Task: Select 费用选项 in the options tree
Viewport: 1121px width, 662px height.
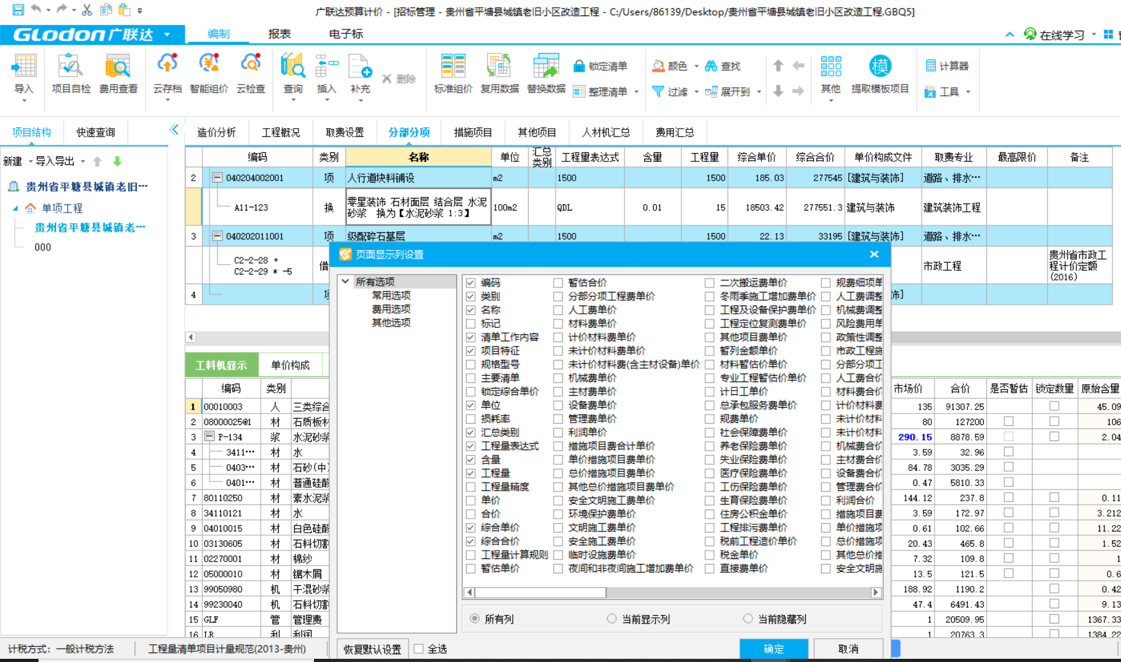Action: click(391, 309)
